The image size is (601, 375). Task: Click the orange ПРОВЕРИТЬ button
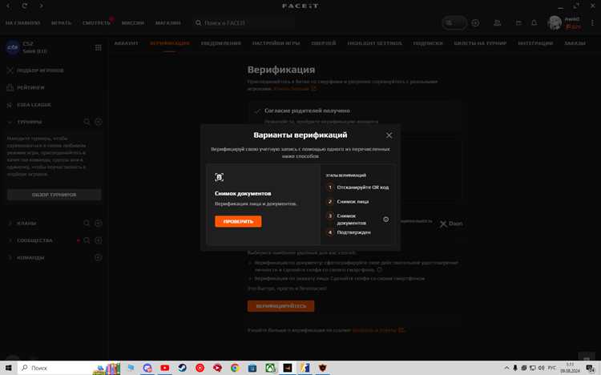tap(238, 221)
